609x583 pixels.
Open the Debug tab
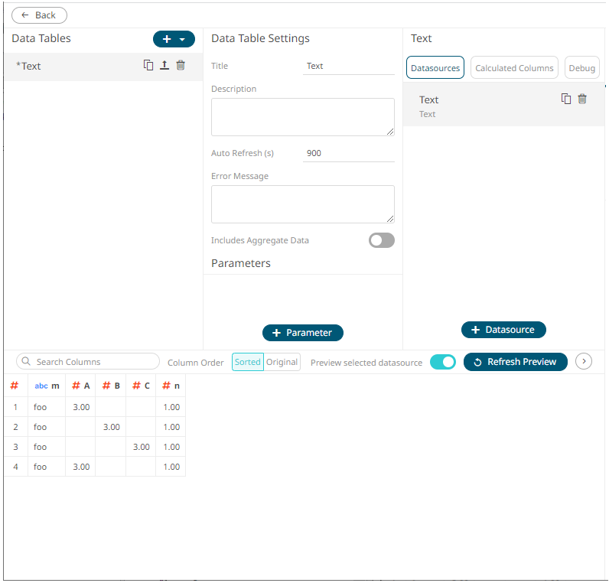[581, 68]
